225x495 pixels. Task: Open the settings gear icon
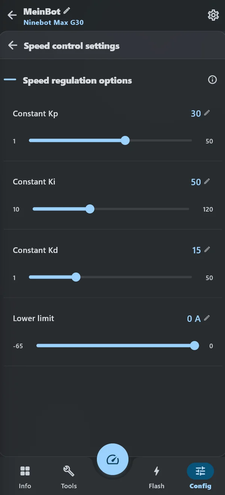click(213, 15)
